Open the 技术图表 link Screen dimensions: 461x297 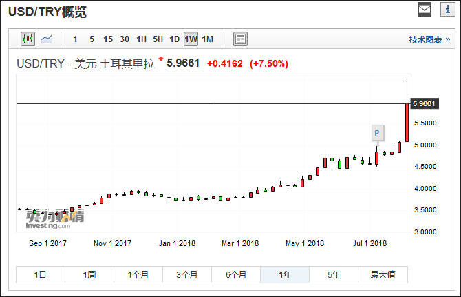429,40
